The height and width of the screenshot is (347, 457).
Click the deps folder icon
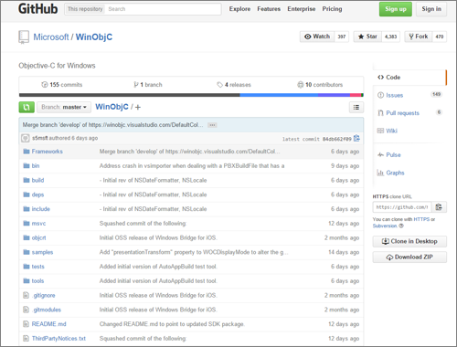click(27, 195)
